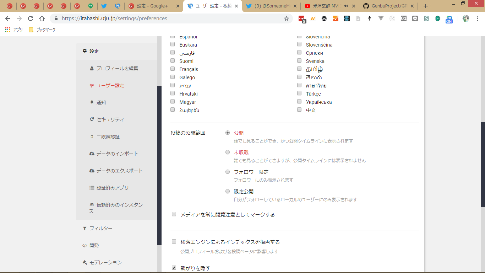Viewport: 485px width, 273px height.
Task: Click the LINE extension icon
Action: click(x=415, y=18)
